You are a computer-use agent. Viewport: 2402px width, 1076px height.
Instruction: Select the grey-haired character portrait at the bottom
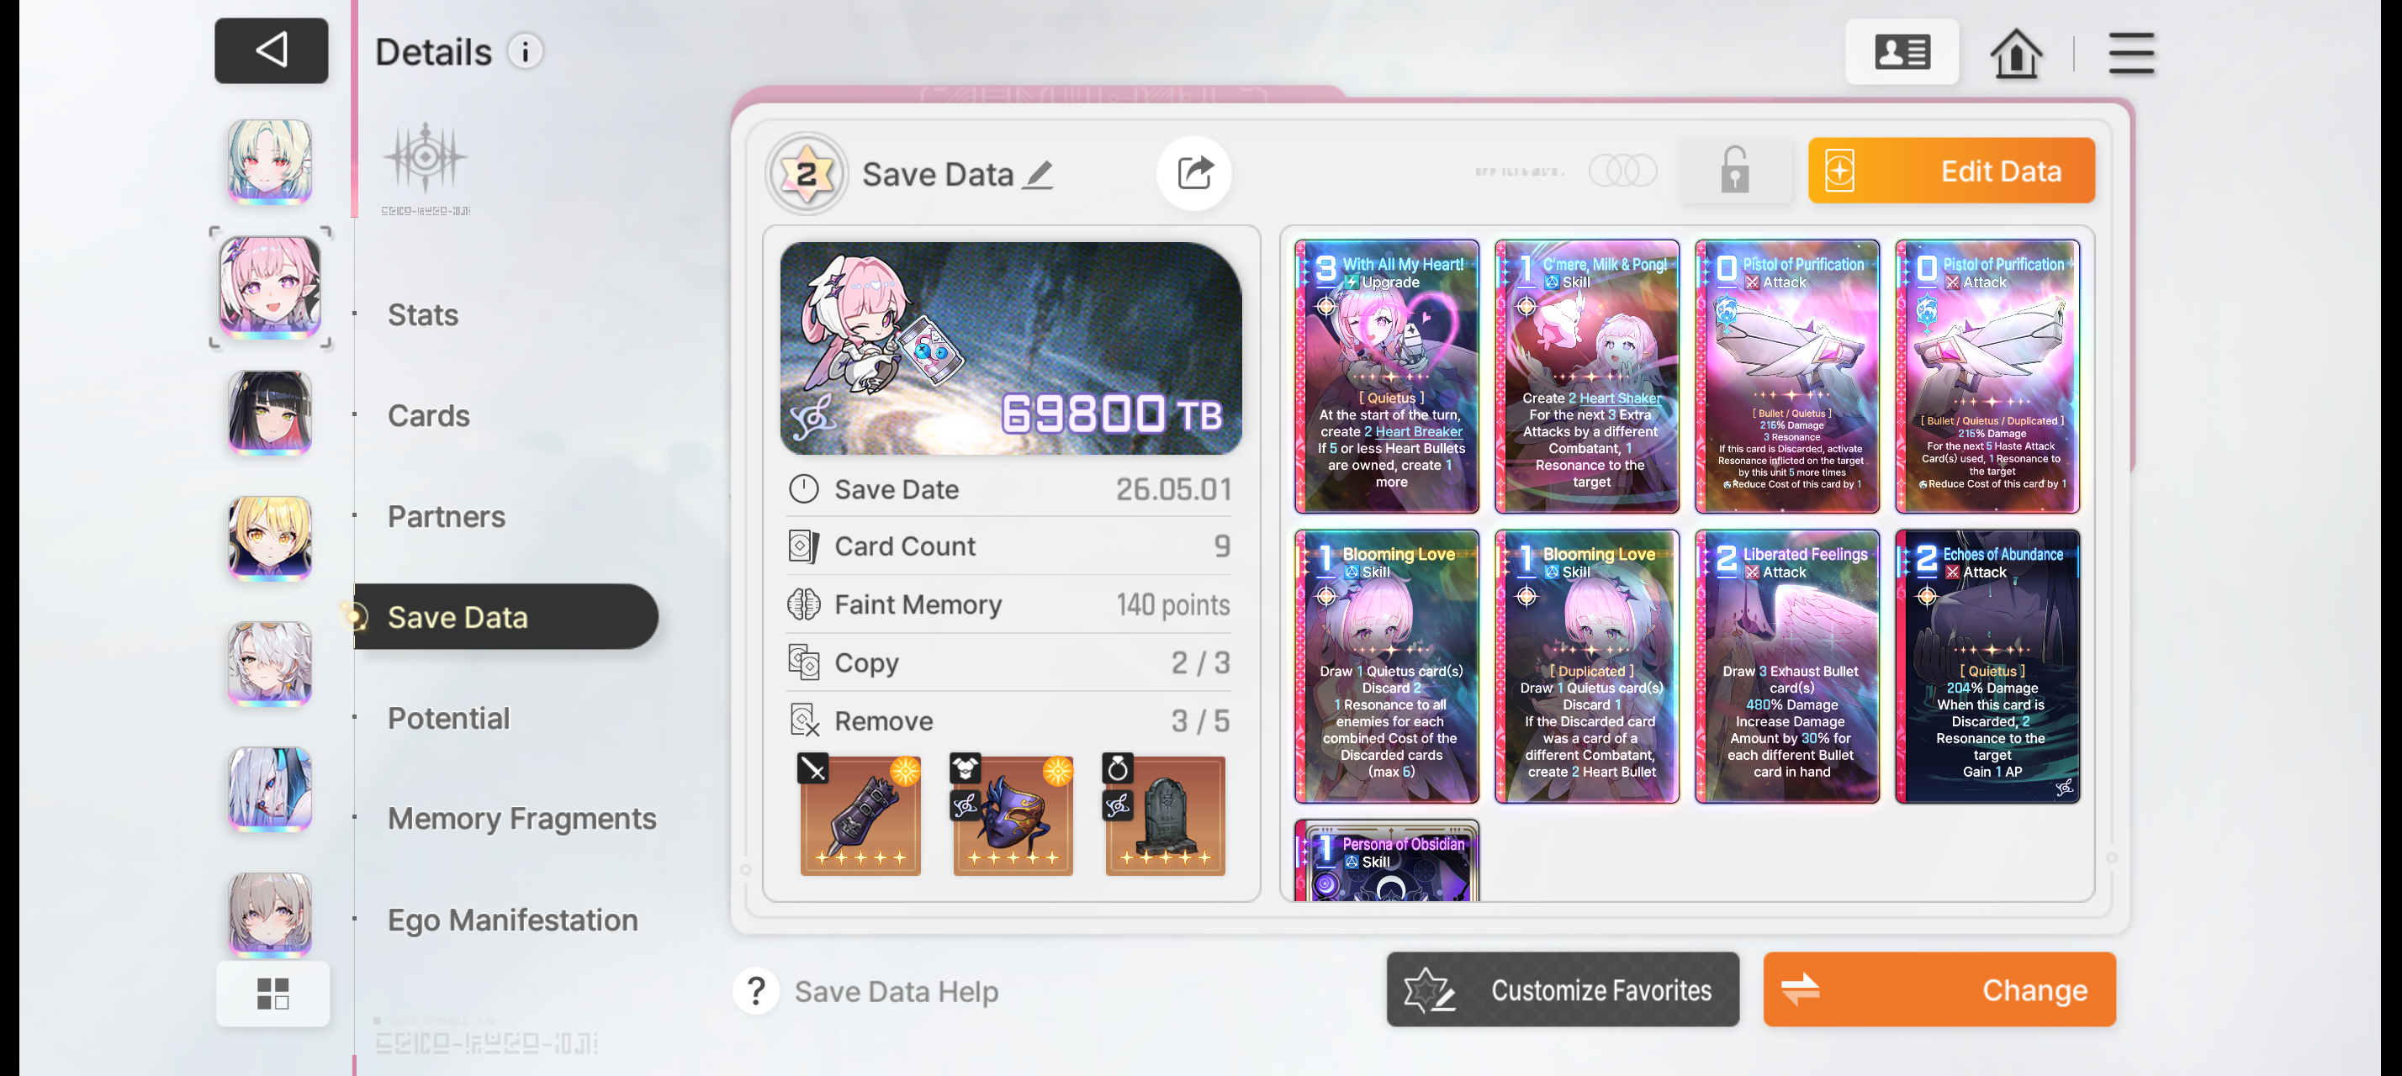(x=271, y=914)
